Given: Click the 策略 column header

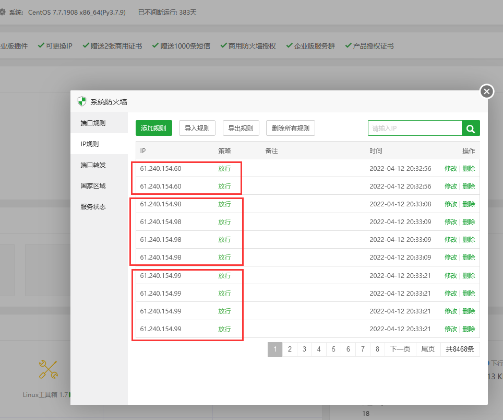Looking at the screenshot, I should (x=224, y=150).
